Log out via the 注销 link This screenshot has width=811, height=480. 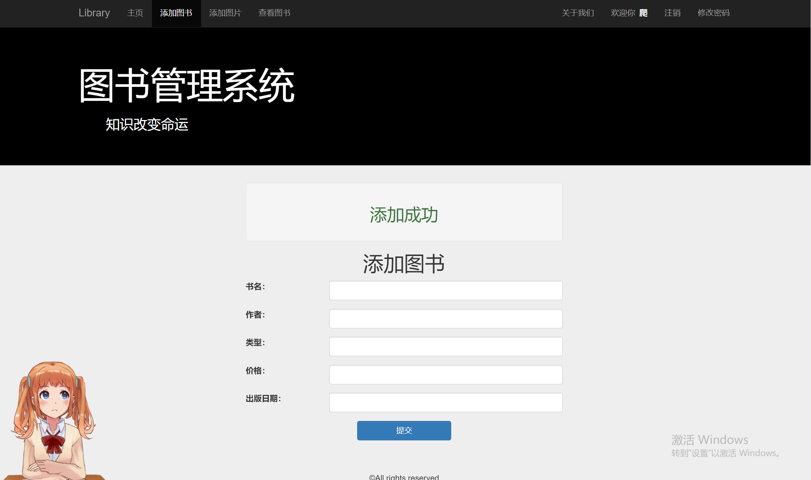pyautogui.click(x=672, y=13)
